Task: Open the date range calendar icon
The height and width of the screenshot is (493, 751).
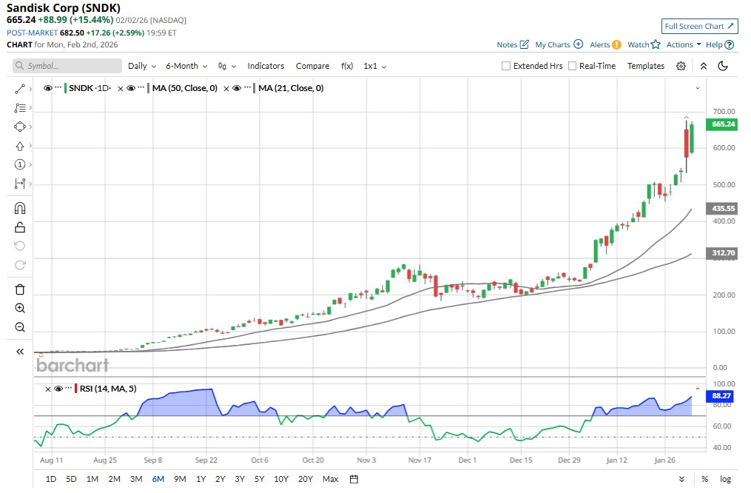Action: (354, 479)
